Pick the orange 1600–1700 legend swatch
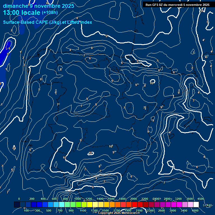The image size is (215, 215). pos(112,204)
